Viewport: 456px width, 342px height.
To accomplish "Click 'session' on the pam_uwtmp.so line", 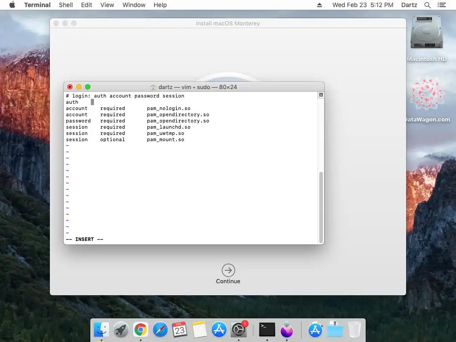I will click(77, 134).
